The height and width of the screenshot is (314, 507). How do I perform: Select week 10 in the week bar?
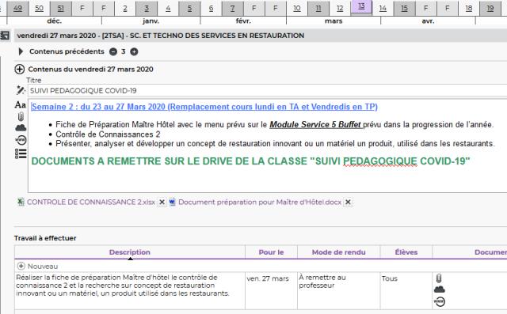(x=297, y=8)
